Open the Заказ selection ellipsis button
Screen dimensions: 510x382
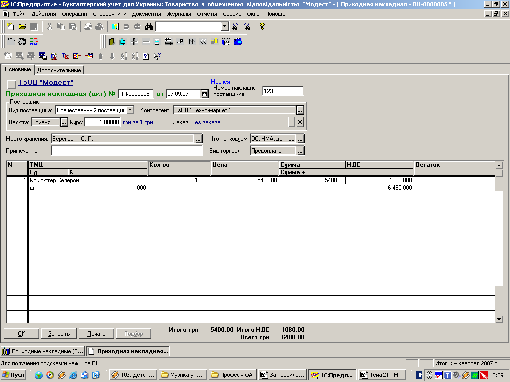[292, 122]
